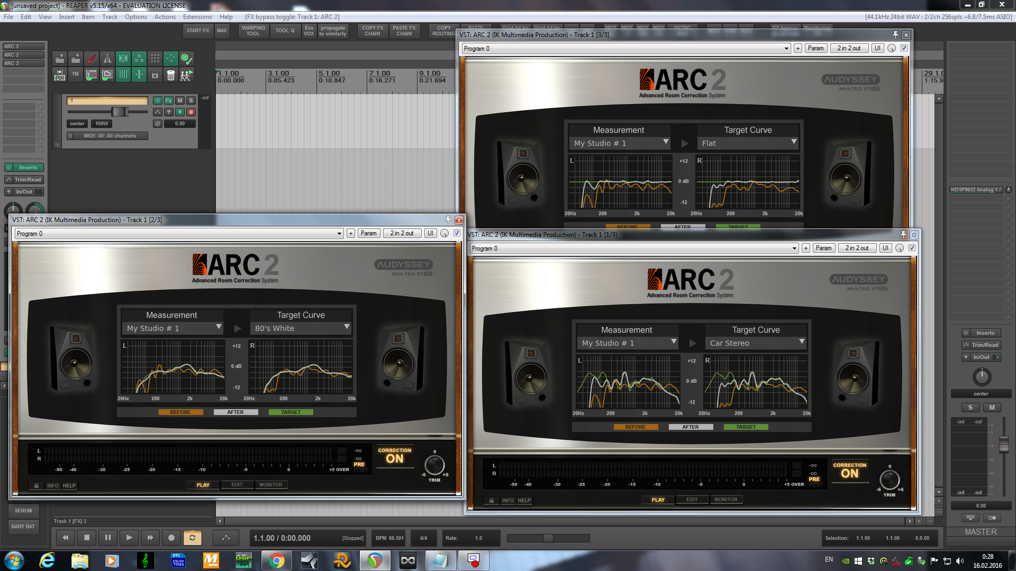
Task: Toggle the master track M mute button
Action: click(992, 408)
